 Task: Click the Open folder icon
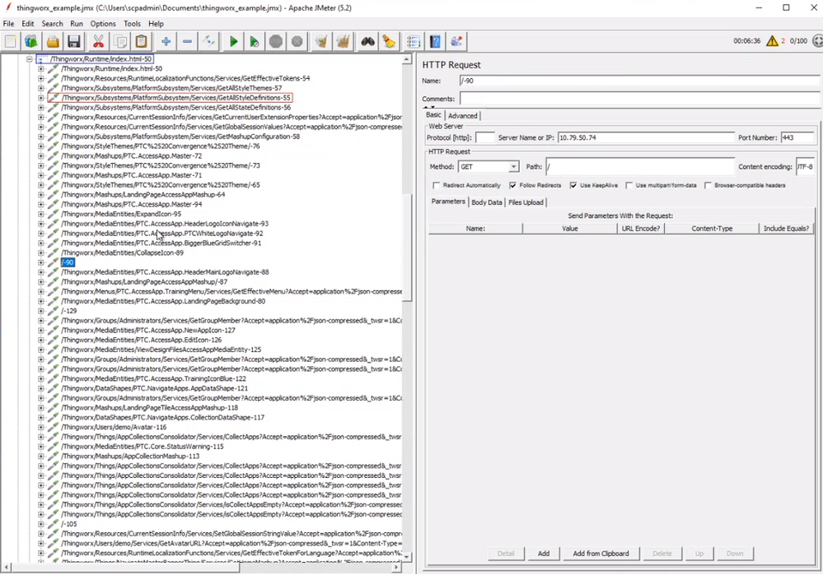(53, 42)
